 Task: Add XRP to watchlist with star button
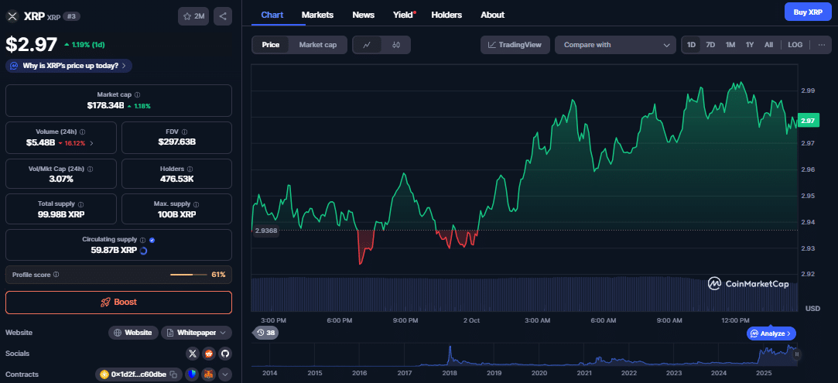click(193, 16)
